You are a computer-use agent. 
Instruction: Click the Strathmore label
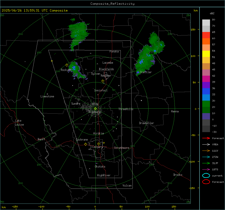[121, 148]
